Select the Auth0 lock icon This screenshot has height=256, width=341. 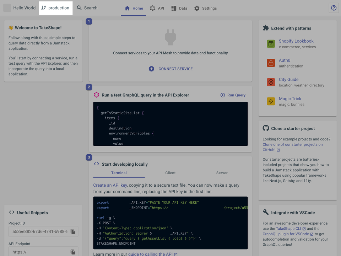pyautogui.click(x=271, y=63)
